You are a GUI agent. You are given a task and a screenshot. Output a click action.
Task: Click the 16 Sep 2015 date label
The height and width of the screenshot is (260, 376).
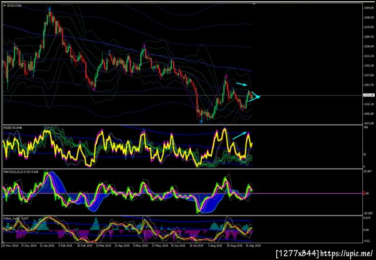point(252,246)
